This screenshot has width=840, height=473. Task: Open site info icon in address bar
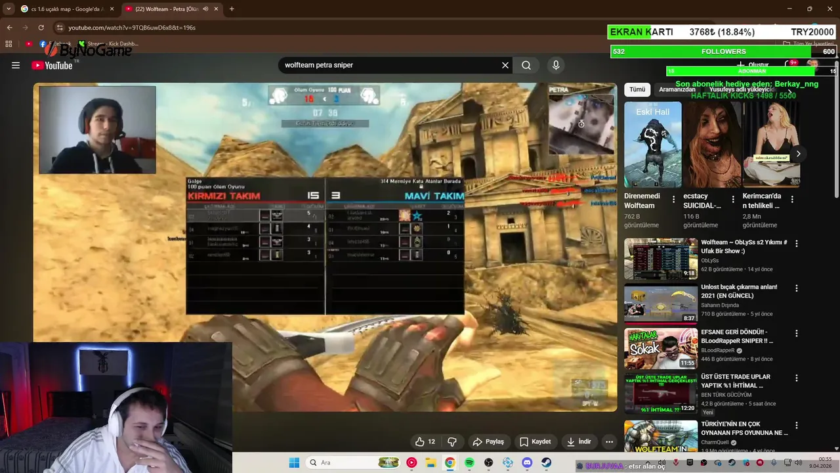[60, 28]
